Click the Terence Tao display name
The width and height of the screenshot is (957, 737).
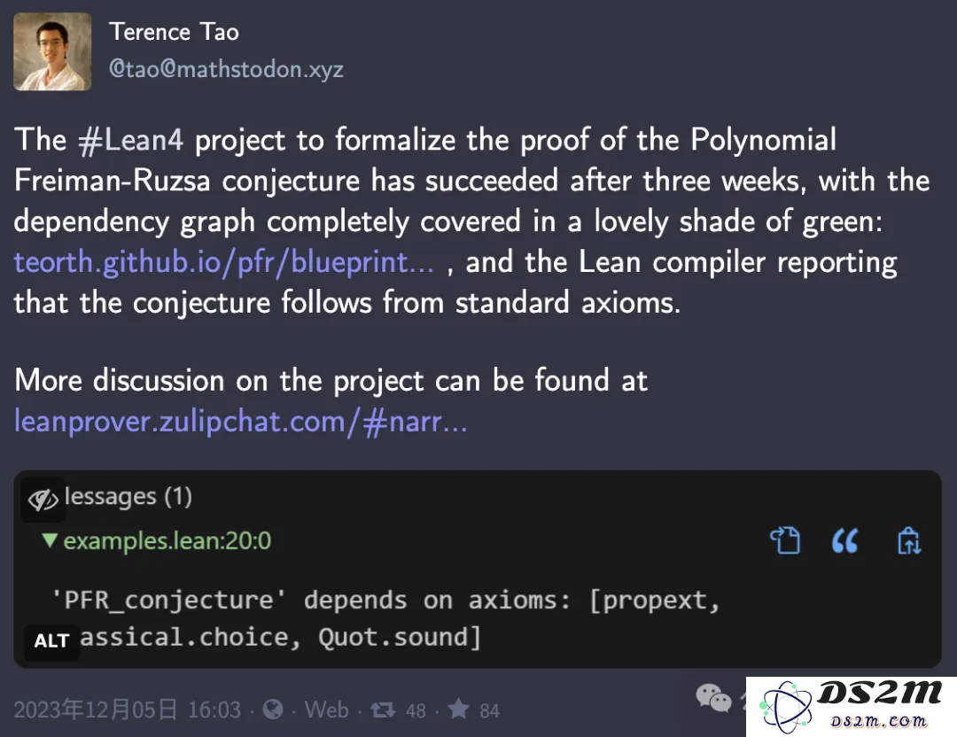click(174, 32)
